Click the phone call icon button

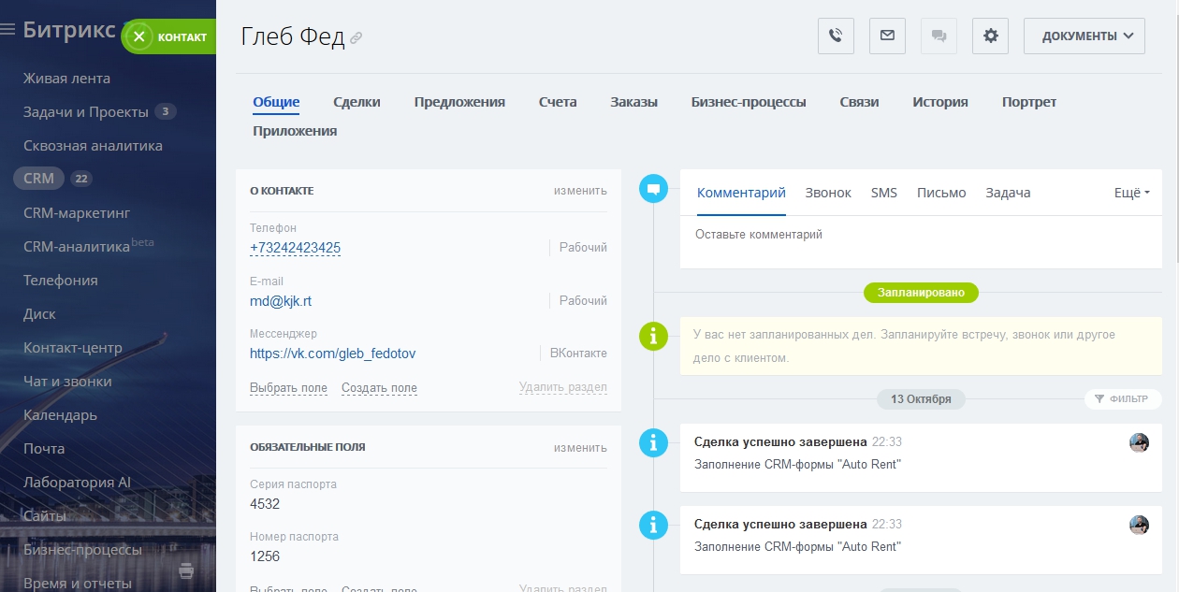[x=836, y=36]
